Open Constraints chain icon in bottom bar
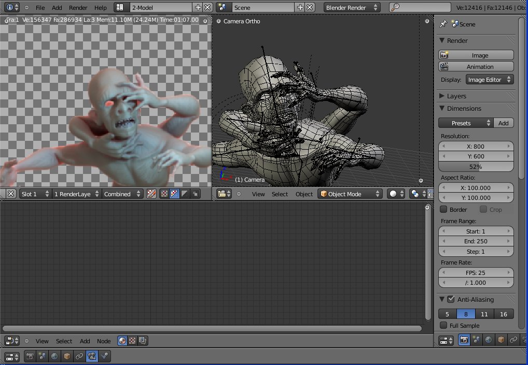This screenshot has width=528, height=365. click(x=79, y=357)
